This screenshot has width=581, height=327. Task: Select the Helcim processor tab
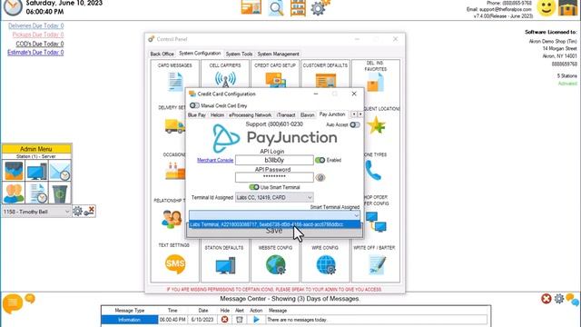pos(217,115)
